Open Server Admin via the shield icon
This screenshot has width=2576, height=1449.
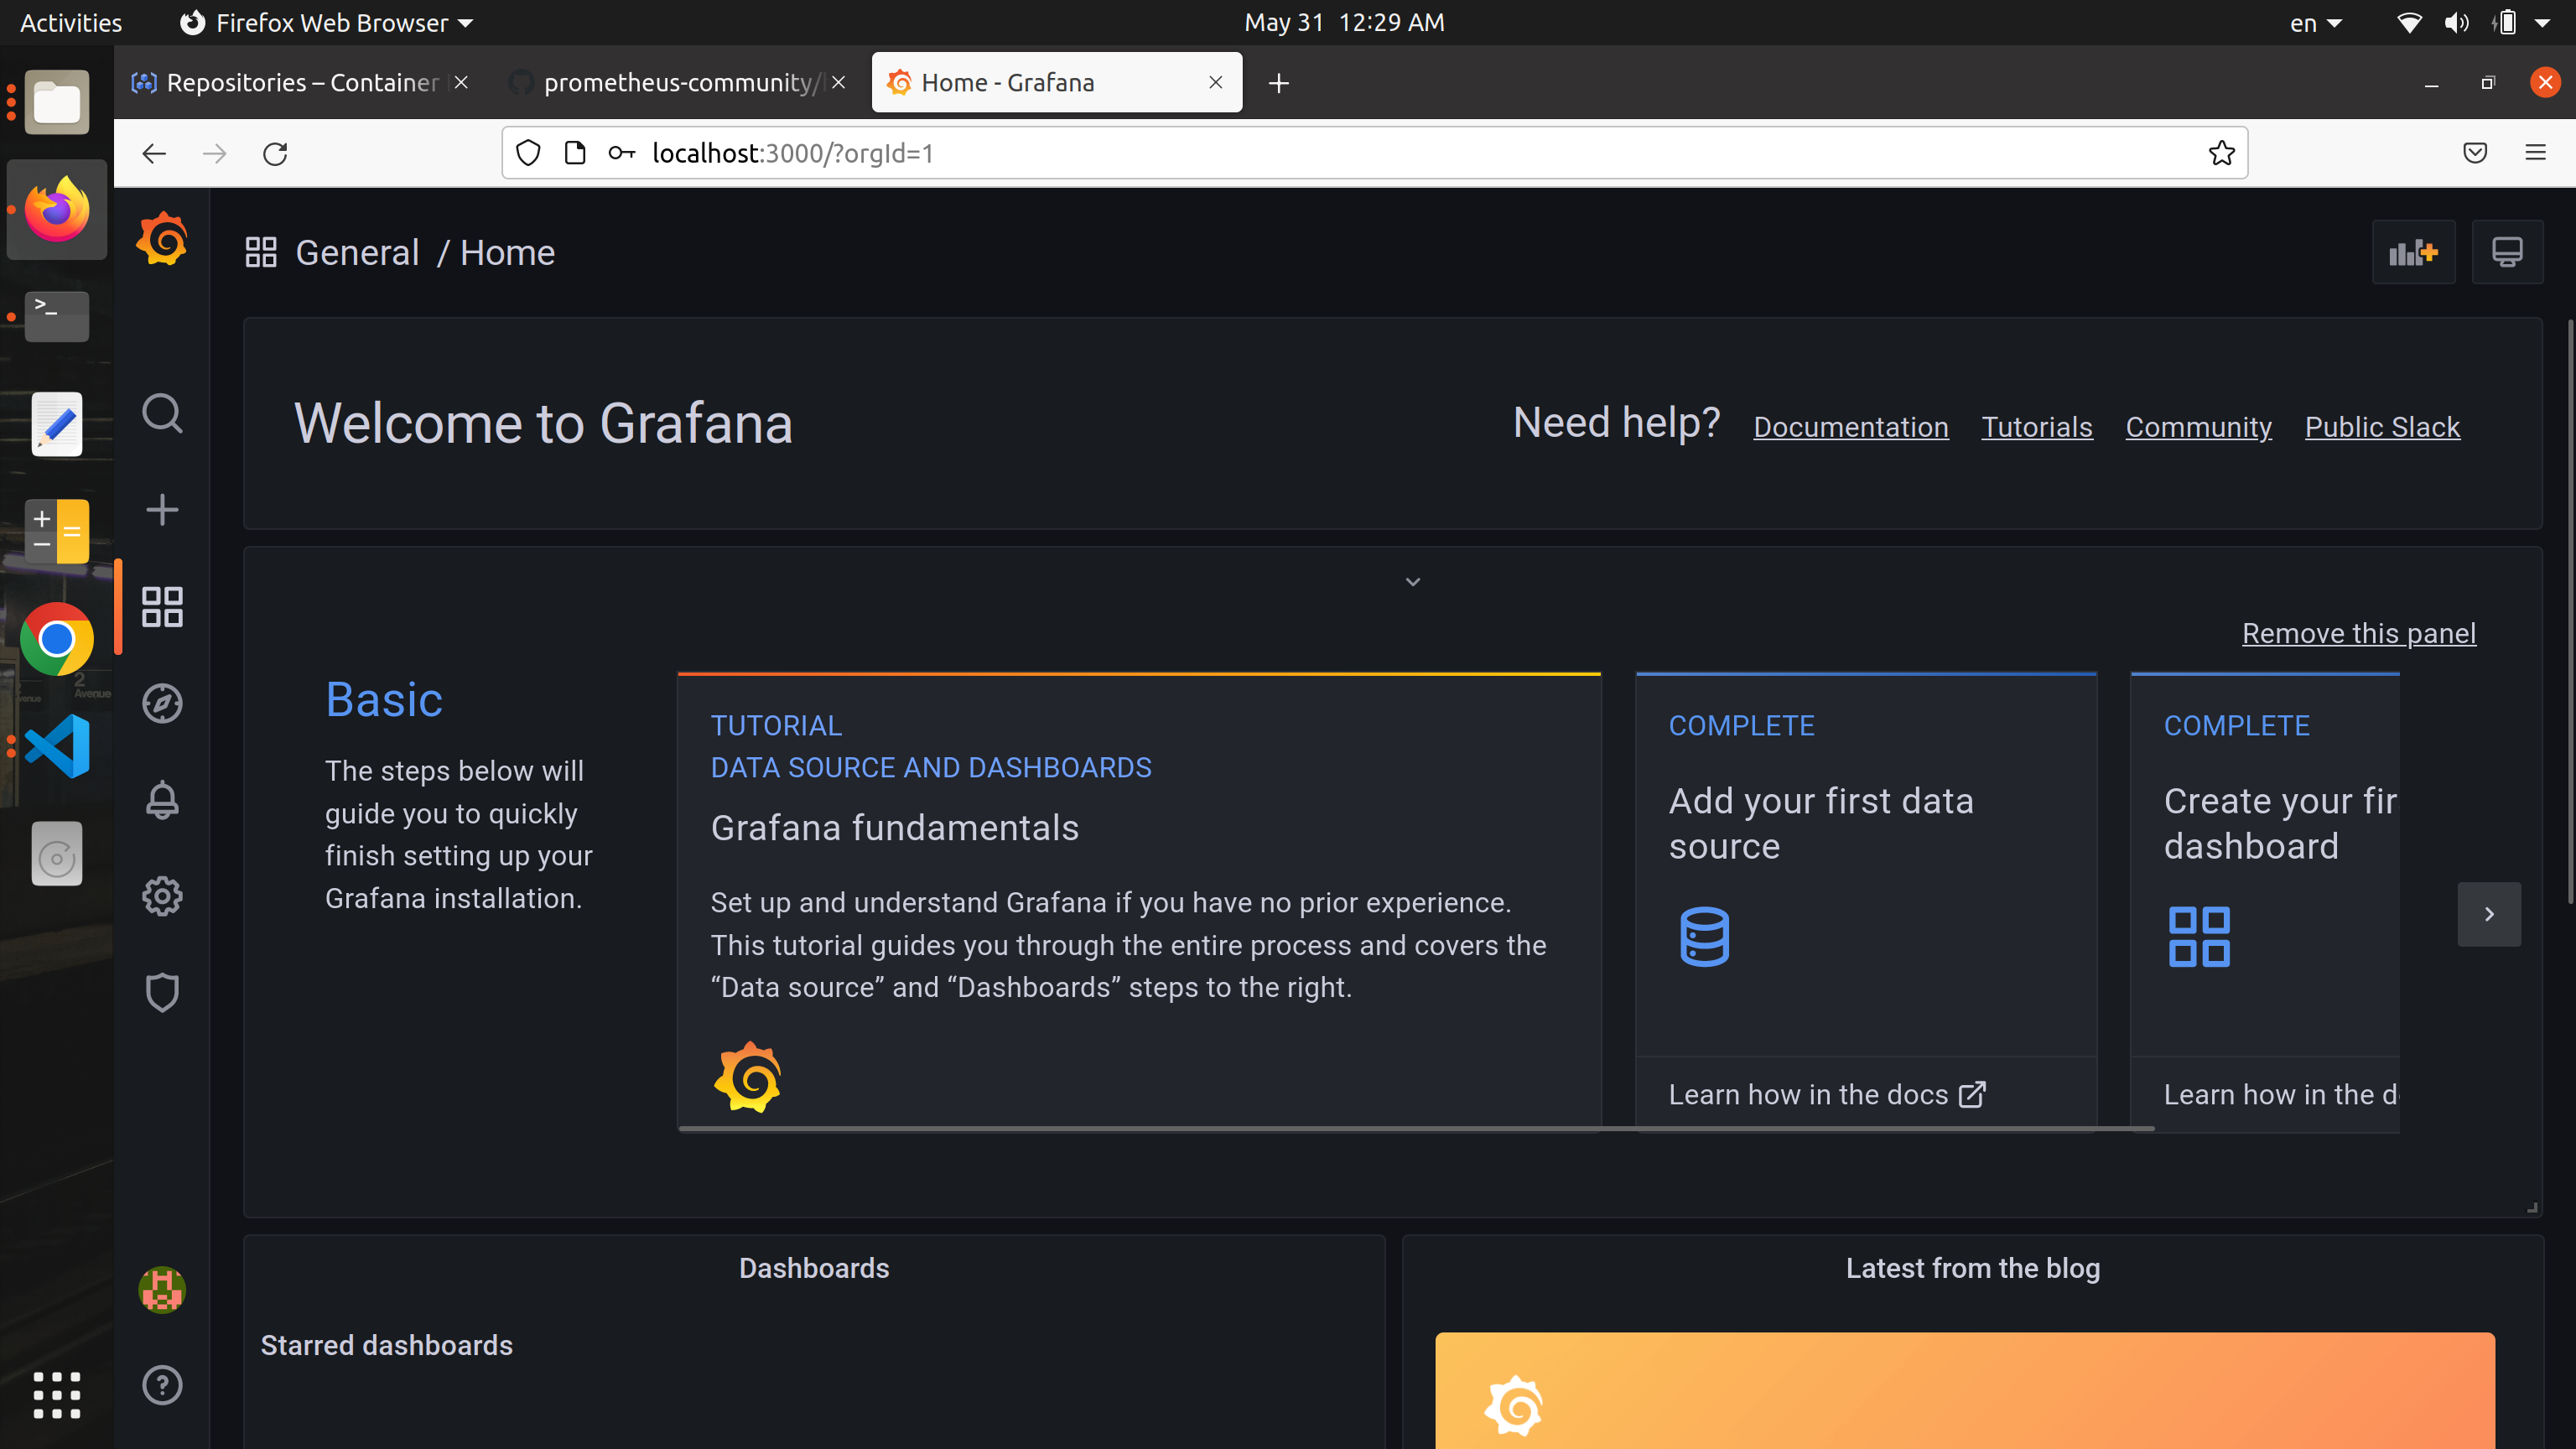click(x=162, y=992)
